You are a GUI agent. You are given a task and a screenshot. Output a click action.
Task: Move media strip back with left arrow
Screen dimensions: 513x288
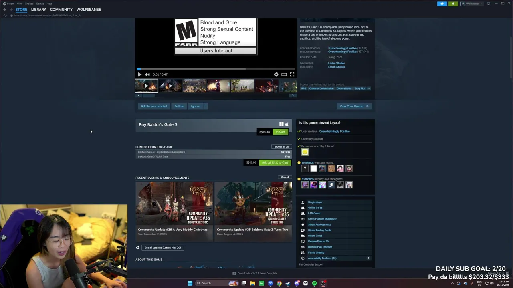(139, 96)
